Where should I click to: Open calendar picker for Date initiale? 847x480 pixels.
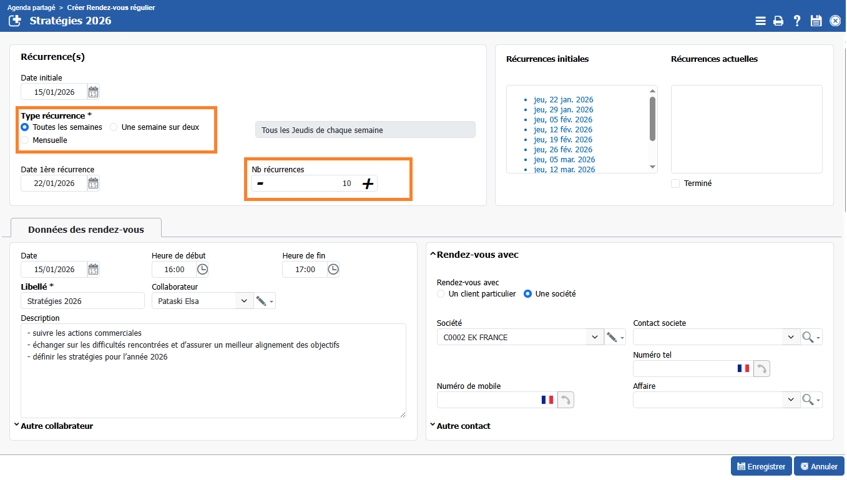coord(93,92)
